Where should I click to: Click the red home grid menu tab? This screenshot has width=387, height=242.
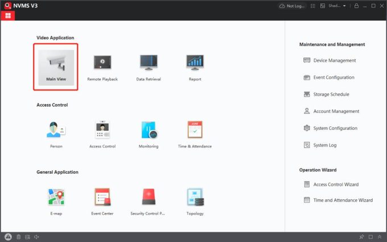pyautogui.click(x=8, y=15)
